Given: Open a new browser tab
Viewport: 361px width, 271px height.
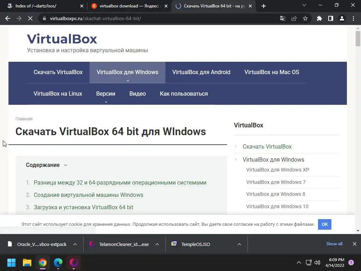Looking at the screenshot, I should click(x=264, y=6).
